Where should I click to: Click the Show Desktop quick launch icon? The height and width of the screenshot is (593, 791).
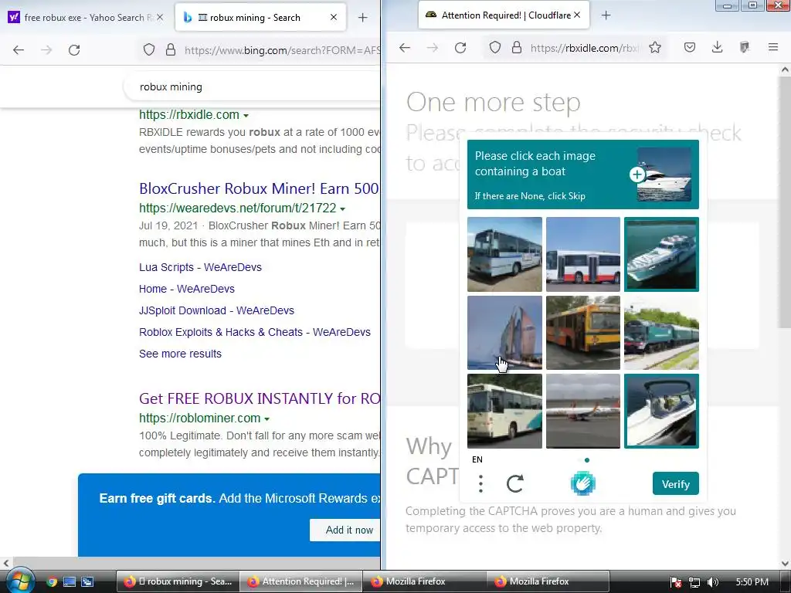pyautogui.click(x=69, y=581)
